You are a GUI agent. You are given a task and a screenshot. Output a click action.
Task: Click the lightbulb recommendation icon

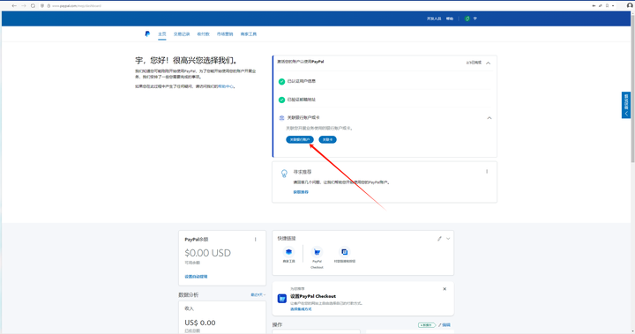tap(284, 174)
